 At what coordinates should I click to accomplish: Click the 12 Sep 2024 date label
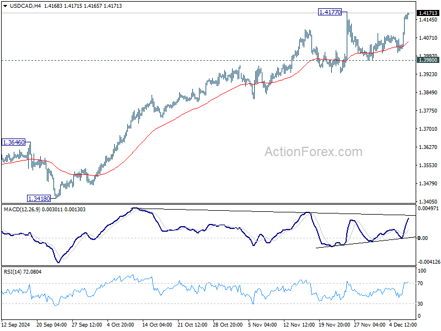click(16, 325)
